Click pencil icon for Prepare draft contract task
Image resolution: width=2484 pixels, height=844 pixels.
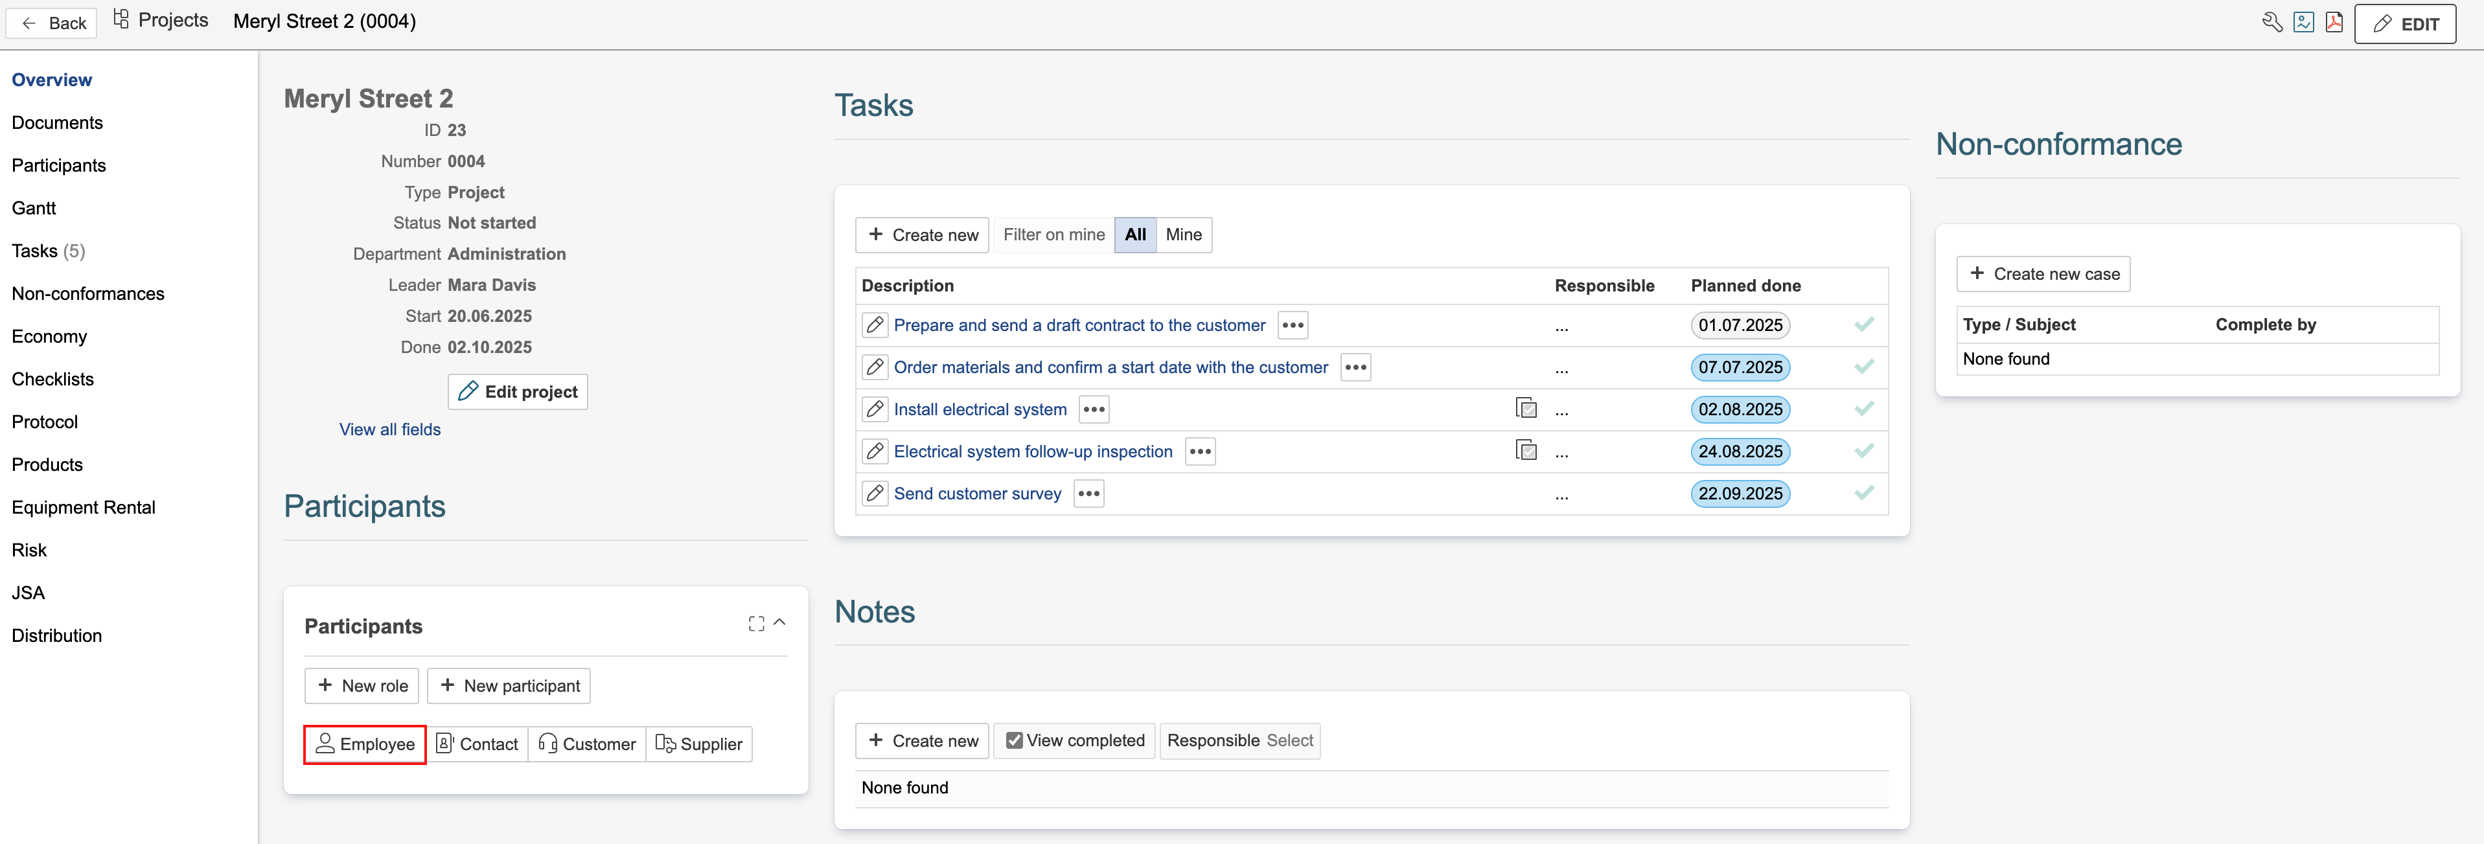(875, 325)
